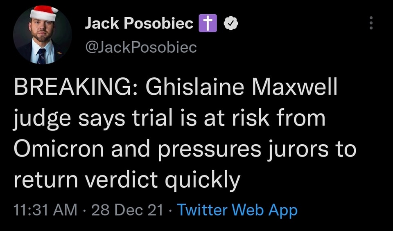The image size is (393, 231).
Task: Click the necktie in the profile photo
Action: 41,56
